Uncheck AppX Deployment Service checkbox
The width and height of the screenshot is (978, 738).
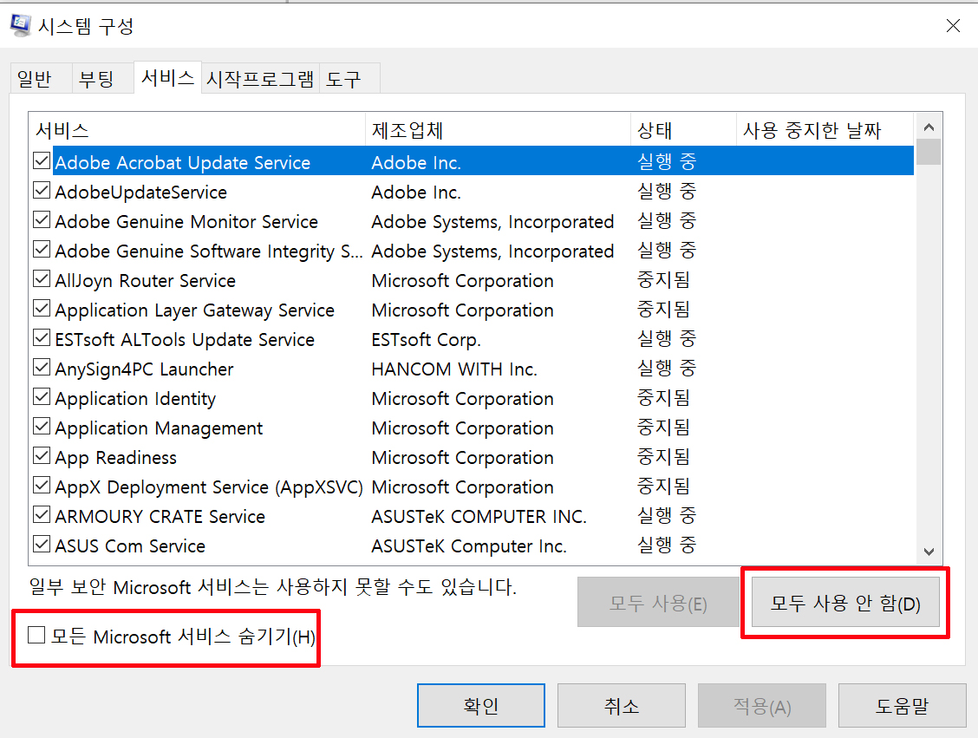coord(41,486)
